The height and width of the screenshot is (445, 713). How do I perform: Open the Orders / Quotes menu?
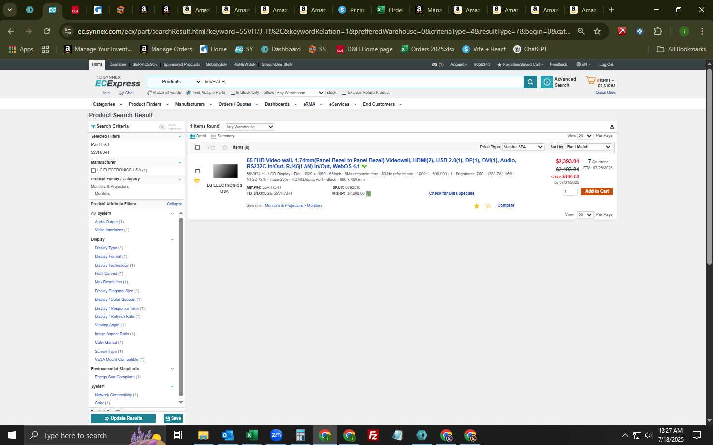click(x=238, y=104)
